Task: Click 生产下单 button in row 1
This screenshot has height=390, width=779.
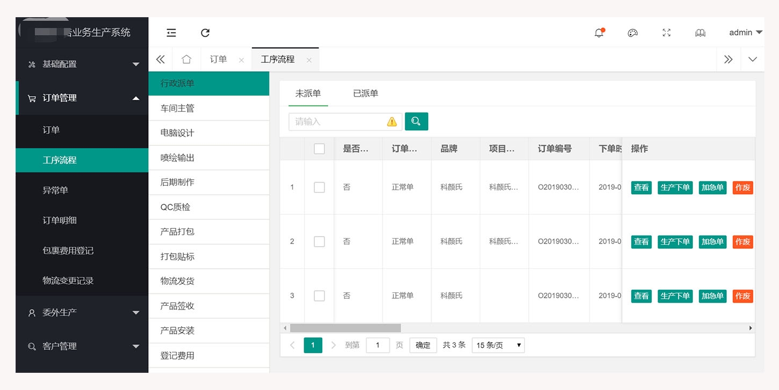Action: click(x=675, y=187)
